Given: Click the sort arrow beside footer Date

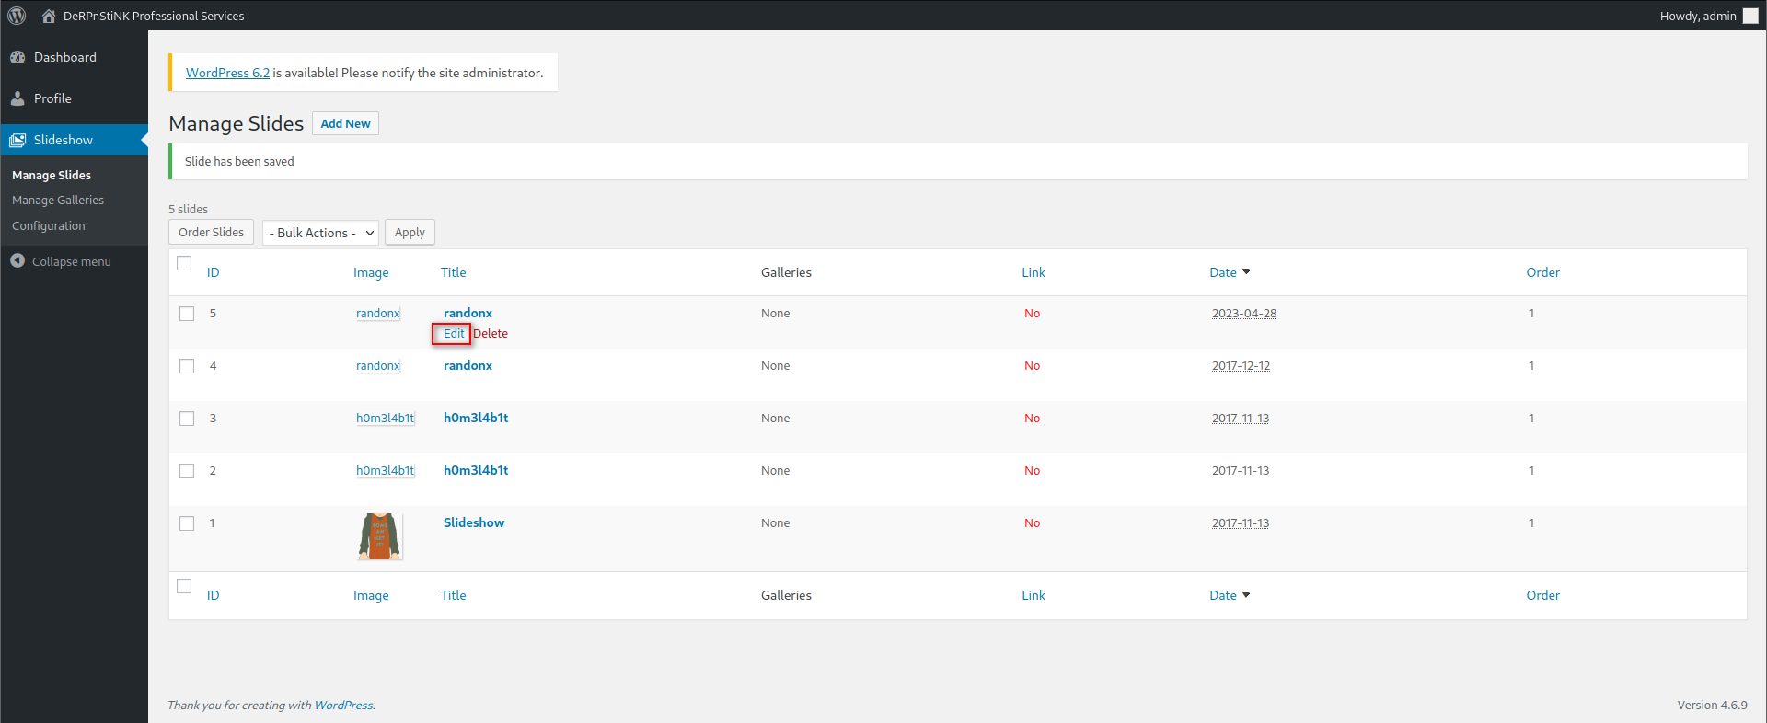Looking at the screenshot, I should pyautogui.click(x=1246, y=594).
